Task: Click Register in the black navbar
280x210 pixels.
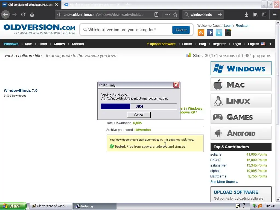Action: (219, 44)
